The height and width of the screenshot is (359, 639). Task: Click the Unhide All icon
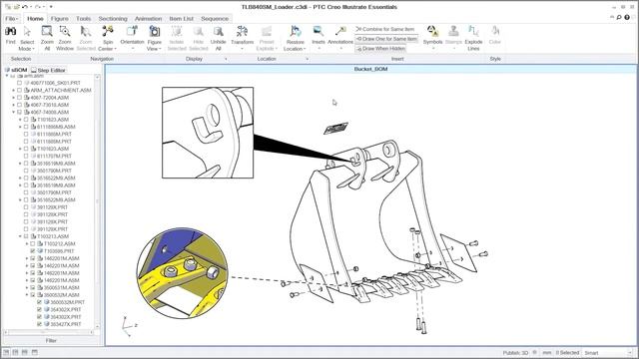point(218,31)
